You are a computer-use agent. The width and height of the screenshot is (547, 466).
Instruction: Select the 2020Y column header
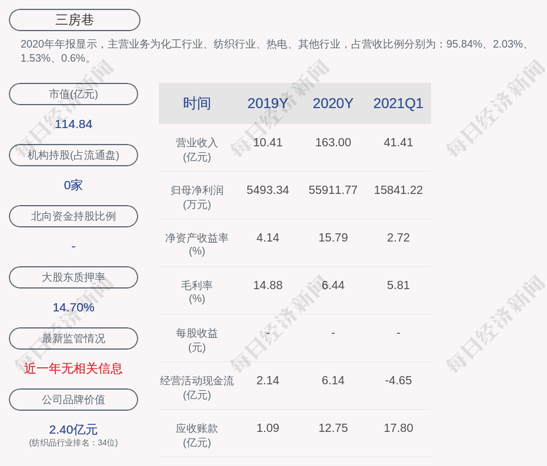click(333, 103)
